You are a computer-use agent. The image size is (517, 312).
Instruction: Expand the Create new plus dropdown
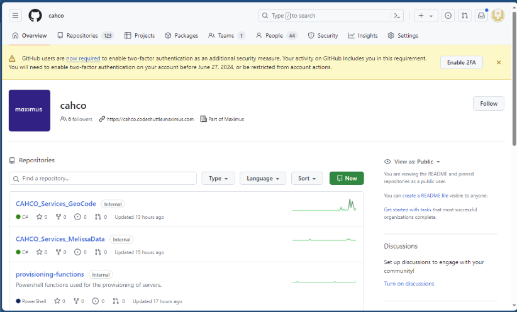coord(426,16)
